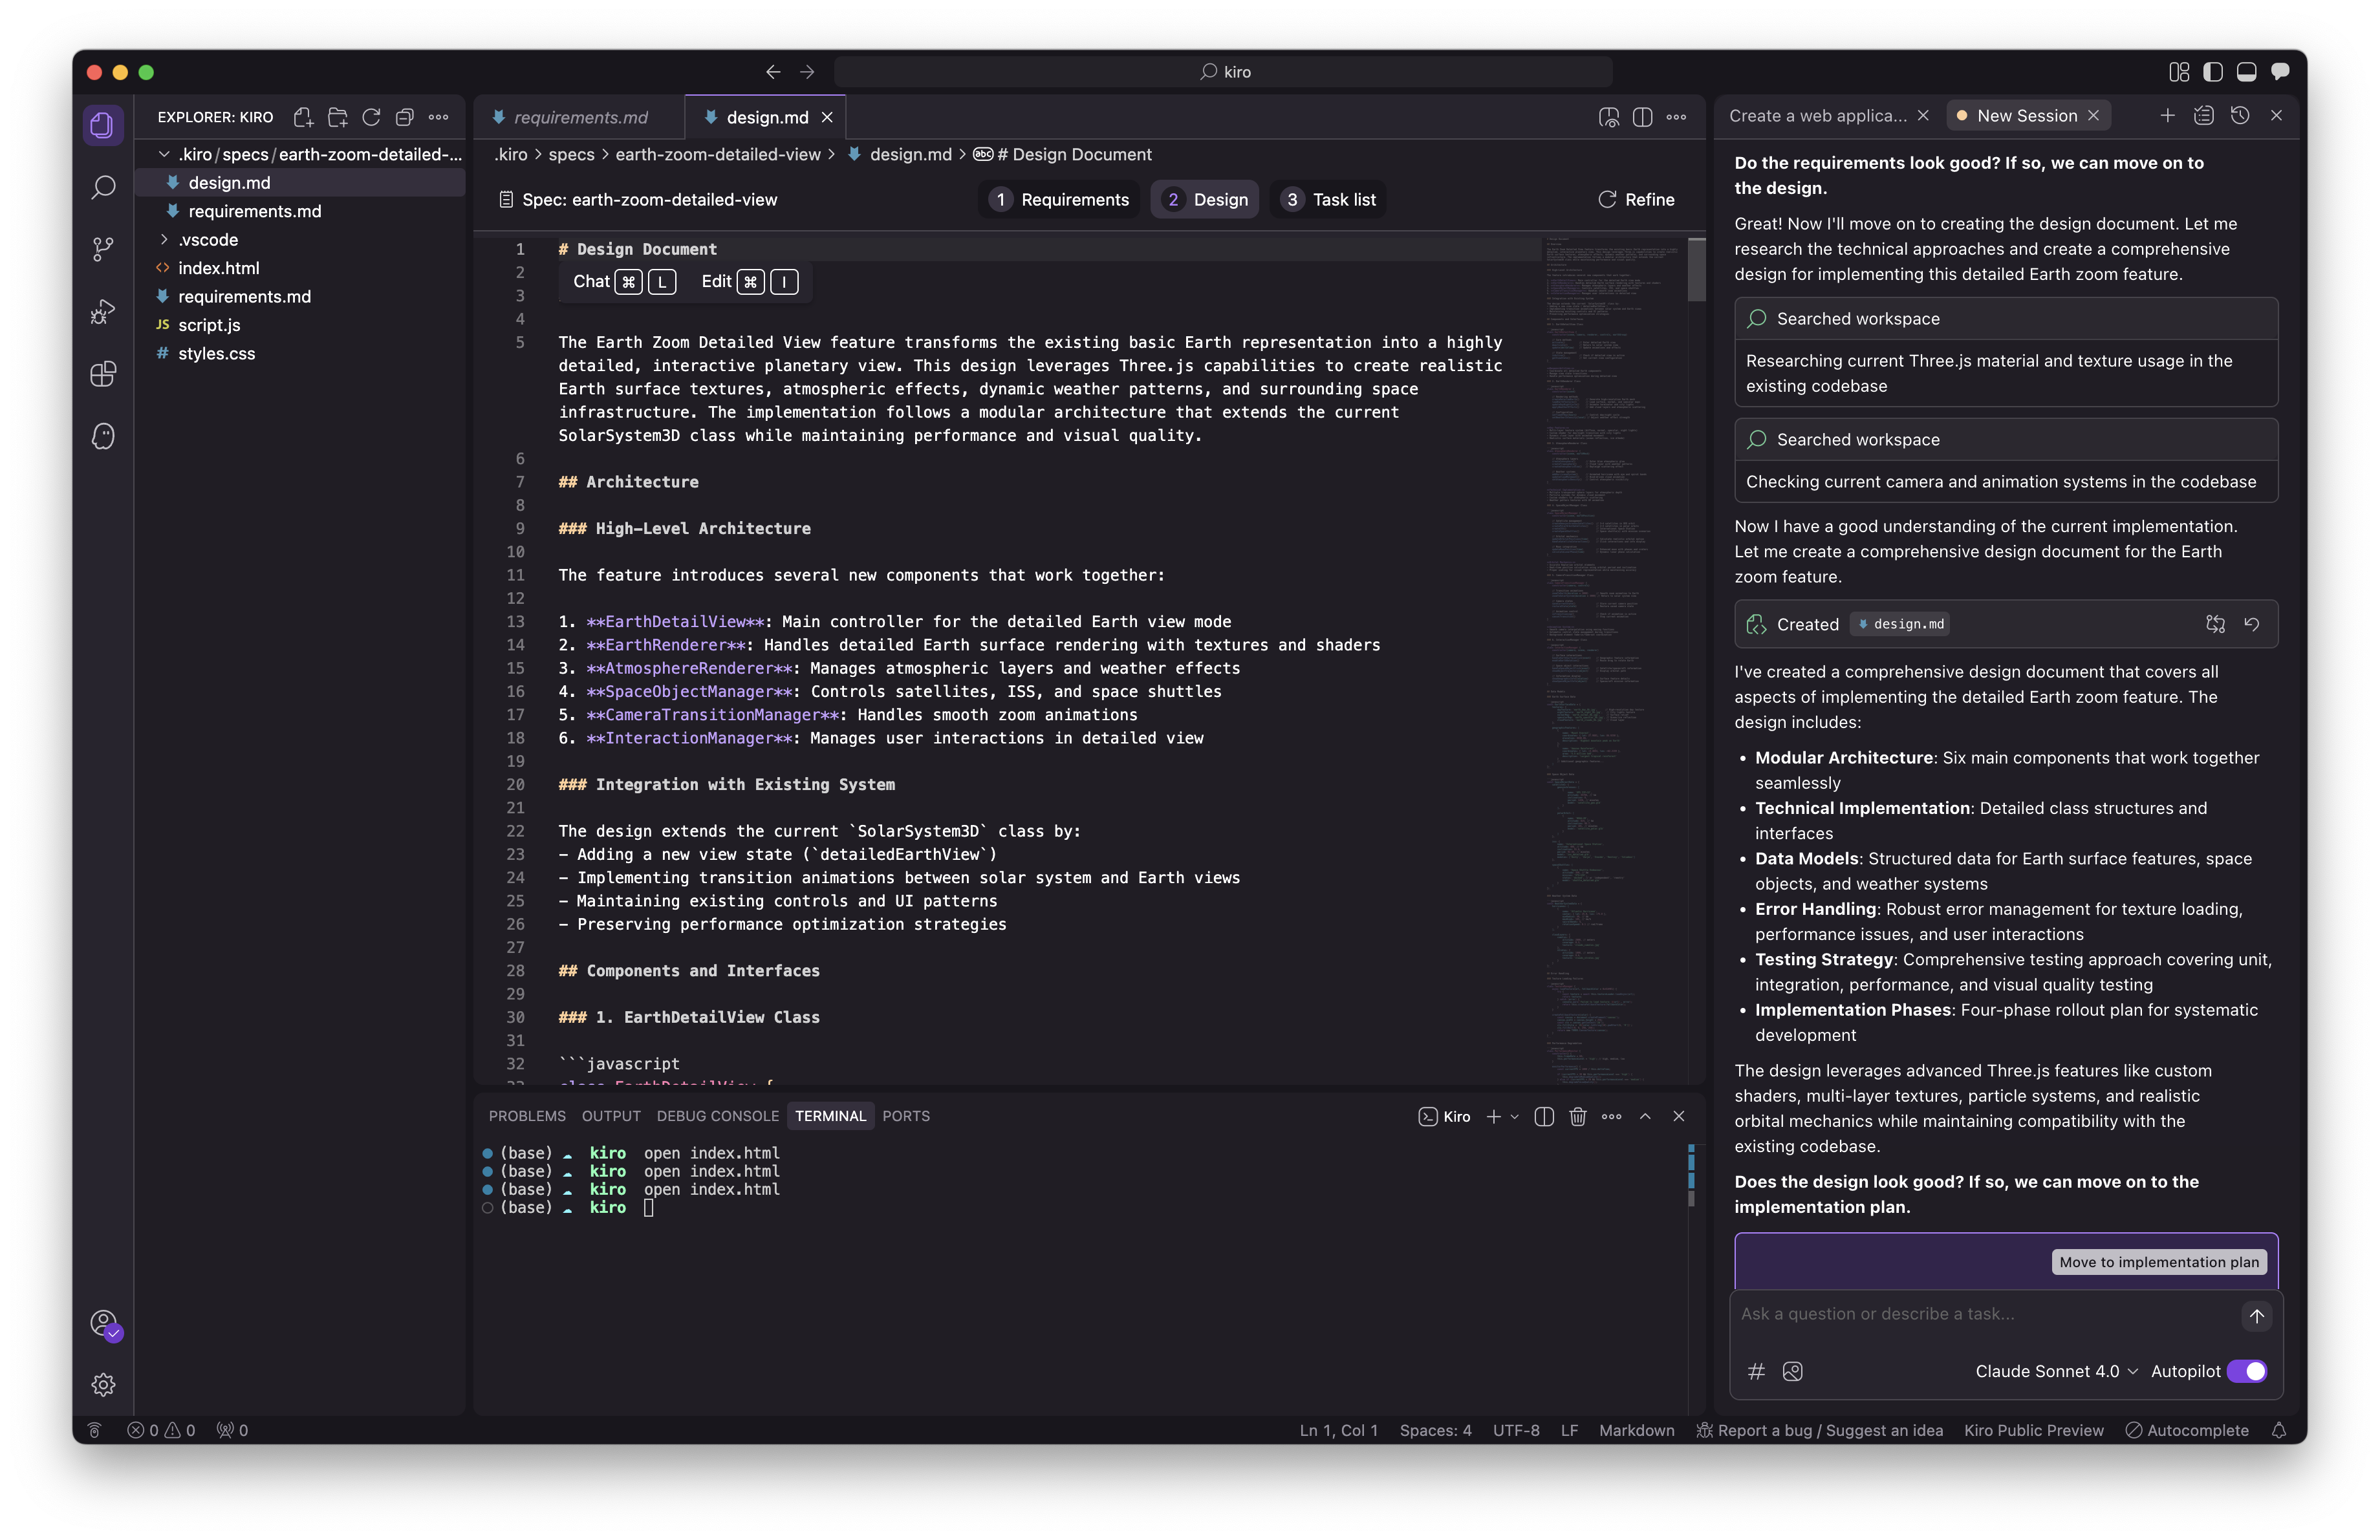This screenshot has height=1540, width=2380.
Task: Switch to the requirements.md editor tab
Action: (x=580, y=117)
